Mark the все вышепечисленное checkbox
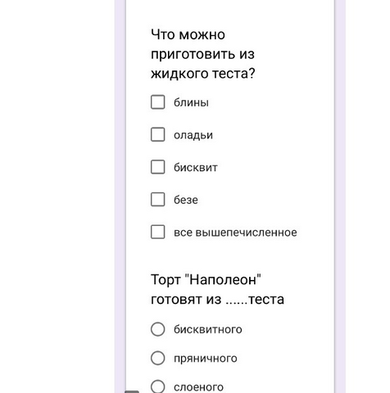The height and width of the screenshot is (393, 390). point(158,232)
